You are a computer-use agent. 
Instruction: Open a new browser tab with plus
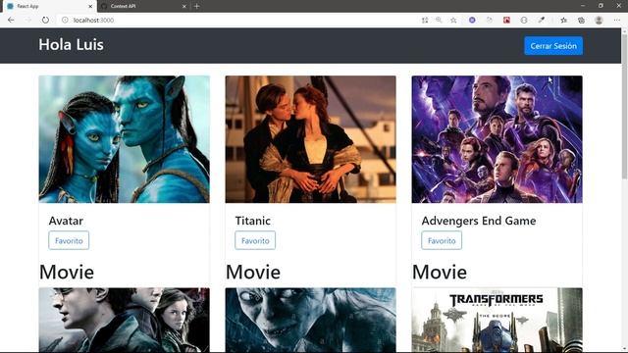pos(196,6)
